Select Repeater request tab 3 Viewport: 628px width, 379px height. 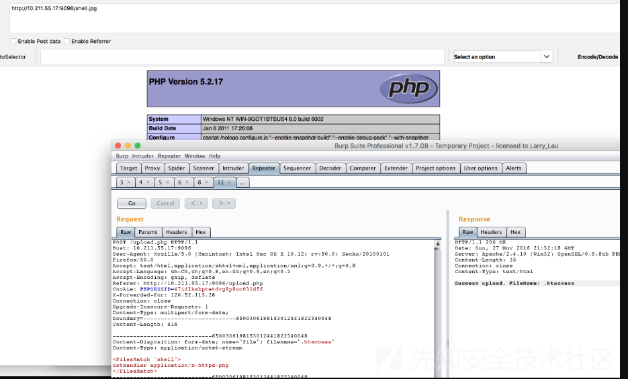point(122,182)
